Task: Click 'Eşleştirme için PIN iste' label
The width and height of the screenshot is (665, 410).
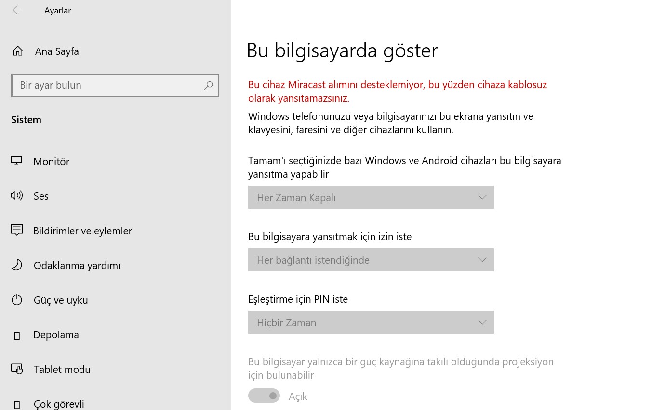Action: (298, 299)
